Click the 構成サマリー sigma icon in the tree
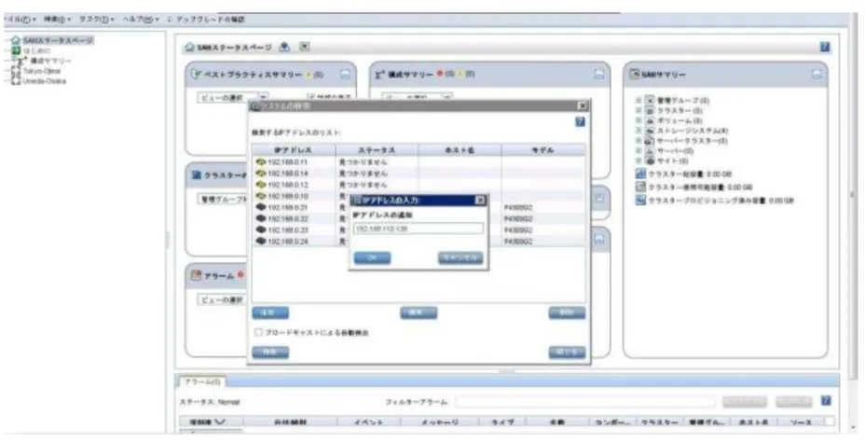Viewport: 865px width, 444px height. point(21,61)
